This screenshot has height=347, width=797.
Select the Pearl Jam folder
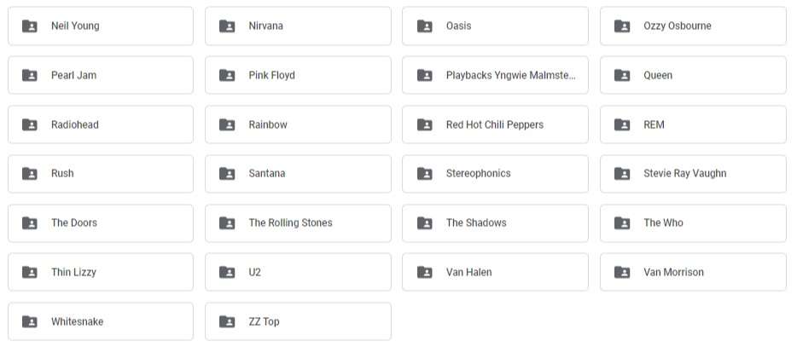[x=101, y=75]
